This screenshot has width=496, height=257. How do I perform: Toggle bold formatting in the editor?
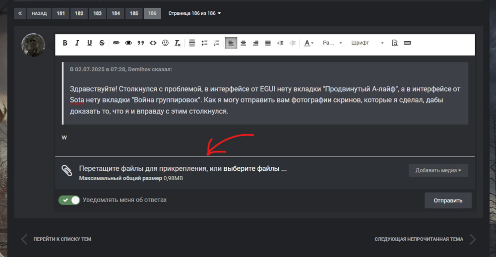tap(65, 43)
